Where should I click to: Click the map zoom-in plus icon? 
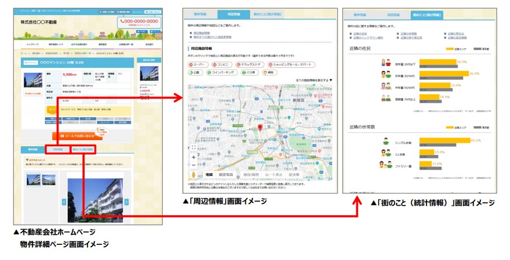coord(194,157)
